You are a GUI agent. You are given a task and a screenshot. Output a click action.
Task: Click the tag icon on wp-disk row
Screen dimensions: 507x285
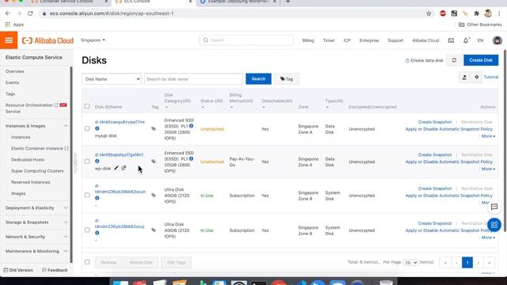tap(154, 161)
